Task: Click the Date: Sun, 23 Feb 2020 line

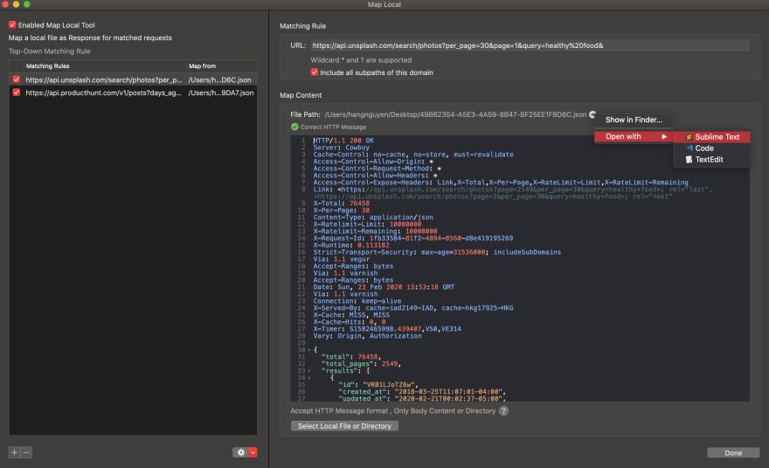Action: [x=384, y=286]
